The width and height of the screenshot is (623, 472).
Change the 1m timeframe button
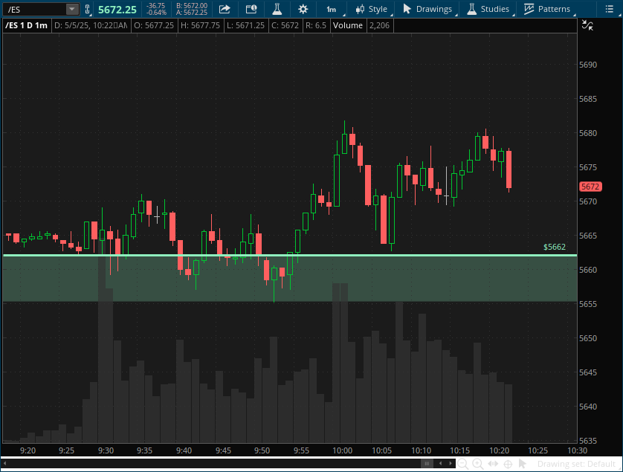(x=331, y=9)
